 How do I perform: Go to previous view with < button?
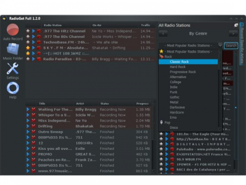click(x=163, y=34)
